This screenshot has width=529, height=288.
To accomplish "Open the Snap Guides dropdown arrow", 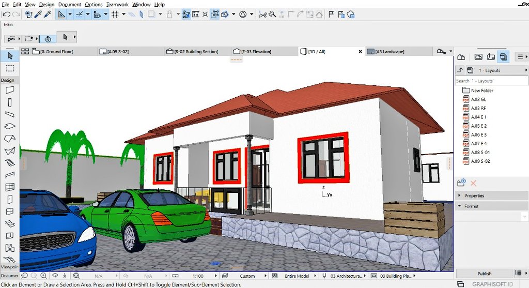I will [88, 14].
